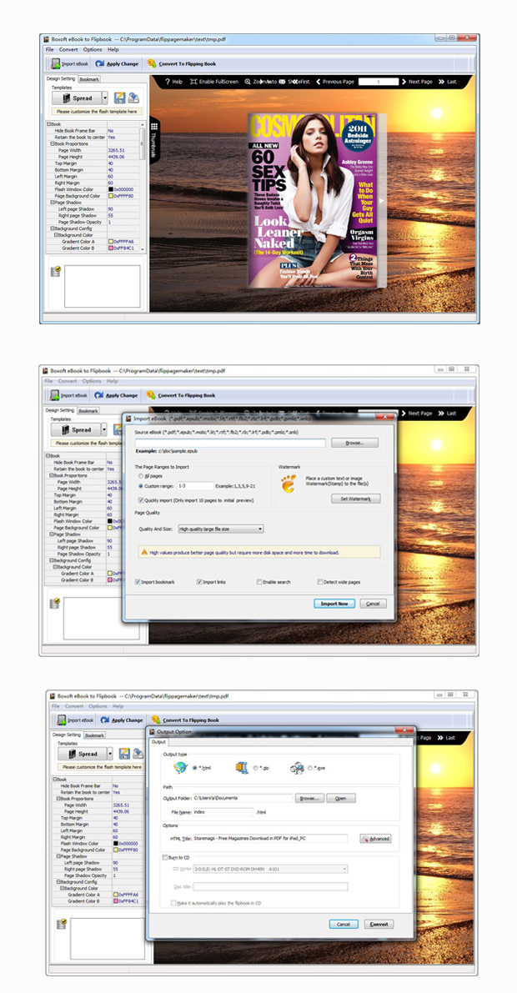Toggle the Quickly import checkbox
This screenshot has width=517, height=993.
point(140,500)
